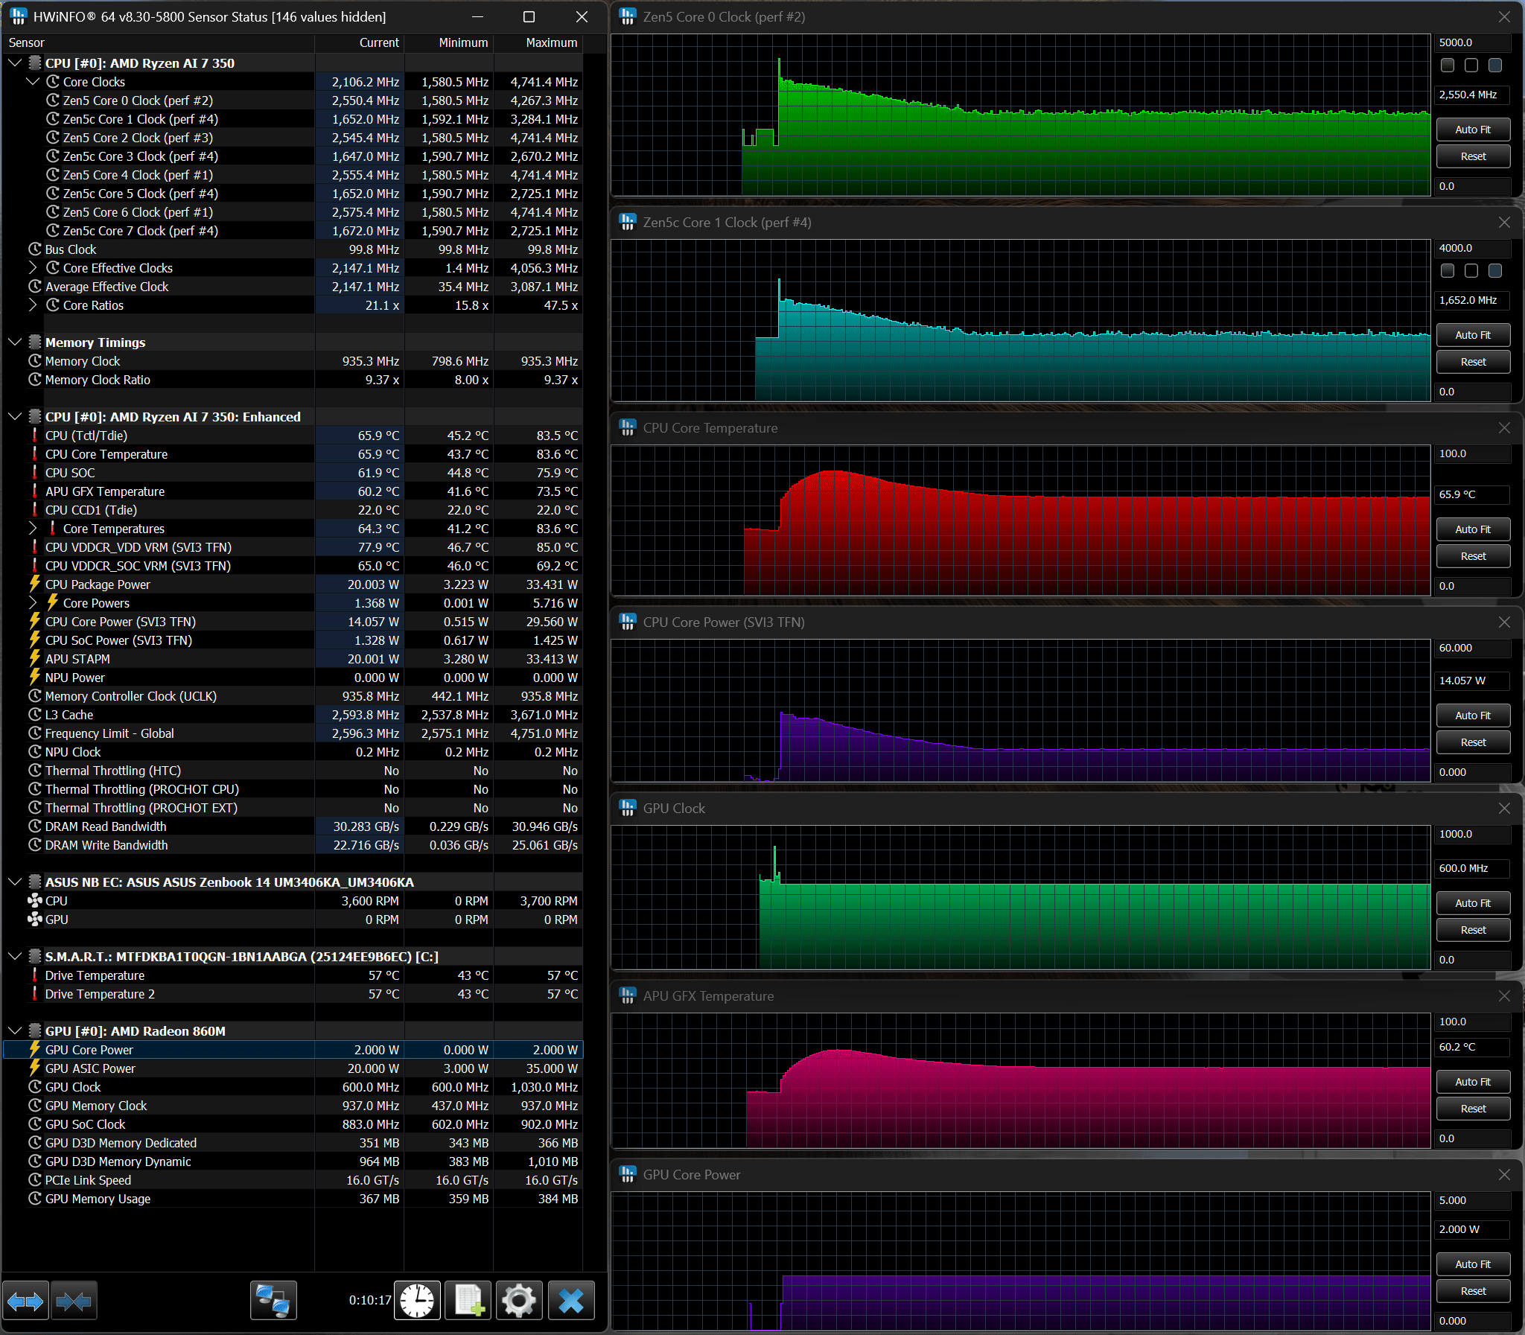Open remote network monitoring icon
Viewport: 1525px width, 1335px height.
point(273,1301)
